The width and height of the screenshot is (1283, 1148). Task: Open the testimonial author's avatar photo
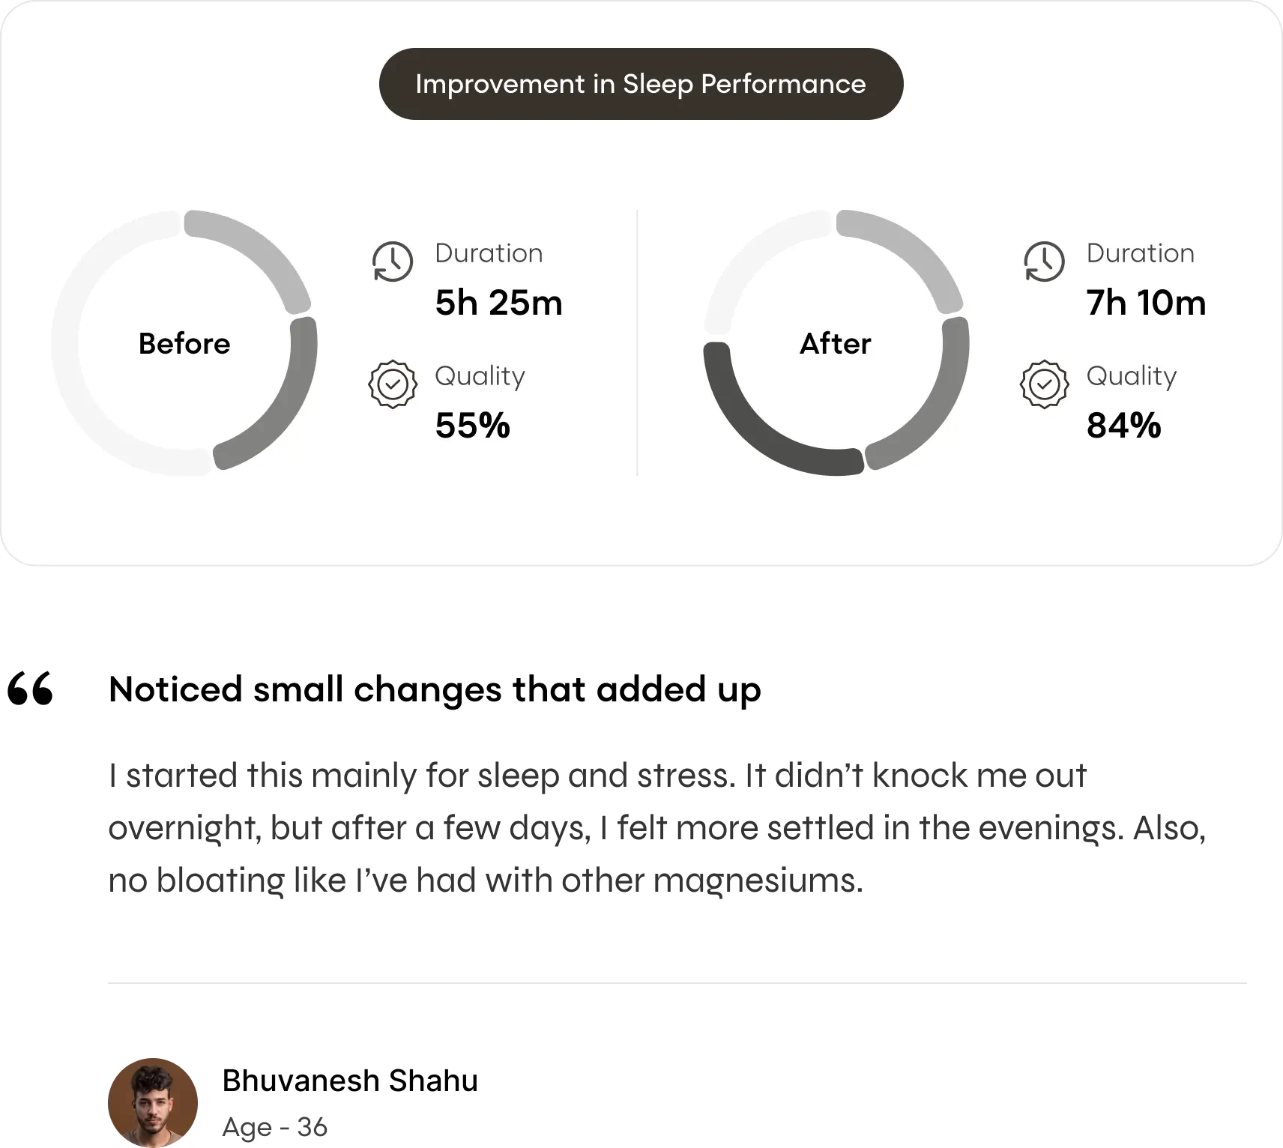point(153,1101)
